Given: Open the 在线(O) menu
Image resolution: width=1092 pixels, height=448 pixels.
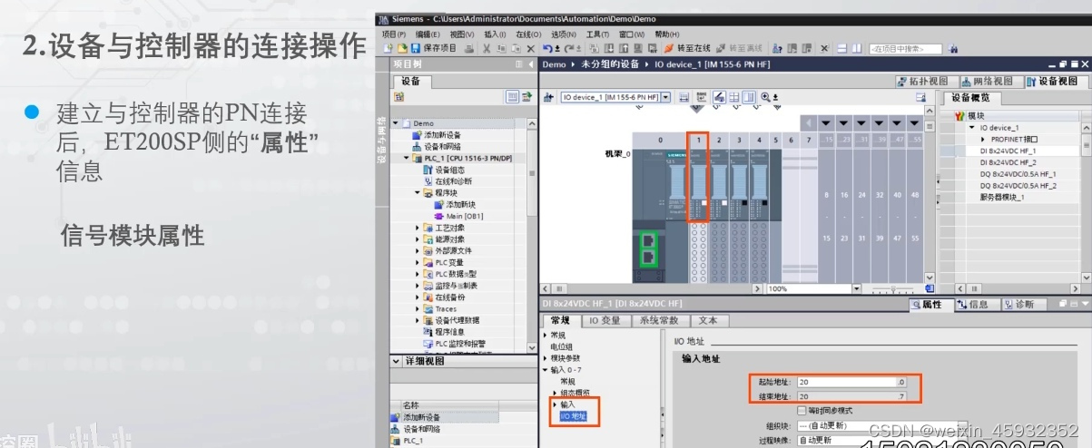Looking at the screenshot, I should click(528, 34).
